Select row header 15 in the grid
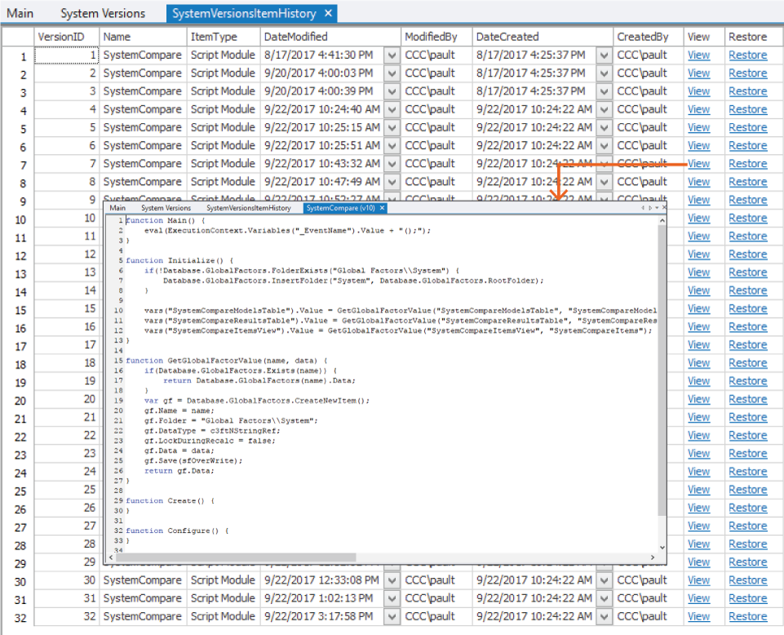 18,310
